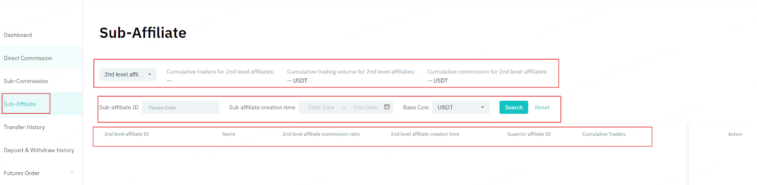This screenshot has height=185, width=757.
Task: Click the 2nd level affiliate commission ratio header
Action: tap(321, 134)
